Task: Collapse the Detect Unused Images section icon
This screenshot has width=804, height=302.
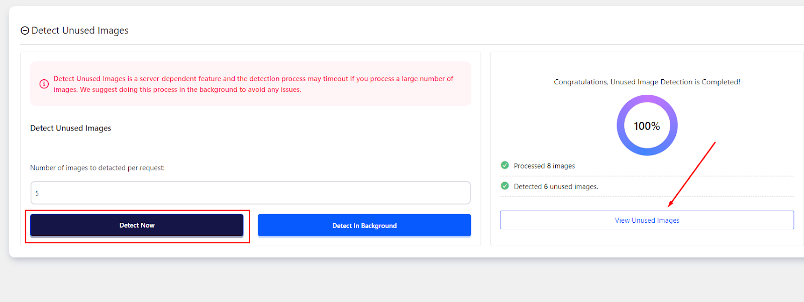Action: tap(25, 31)
